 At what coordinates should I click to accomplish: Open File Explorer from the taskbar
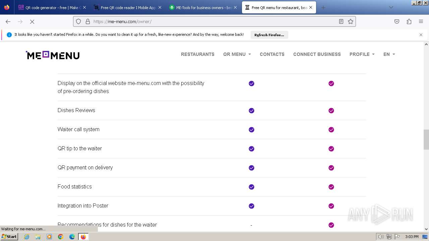point(38,237)
